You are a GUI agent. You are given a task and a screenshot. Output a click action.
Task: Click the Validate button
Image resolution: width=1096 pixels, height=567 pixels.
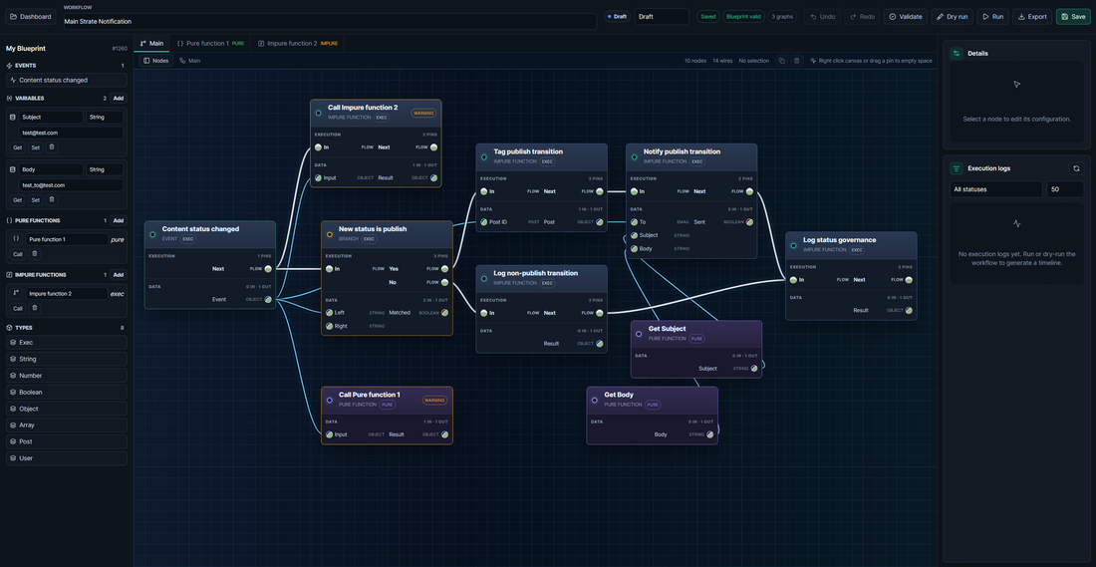tap(905, 16)
